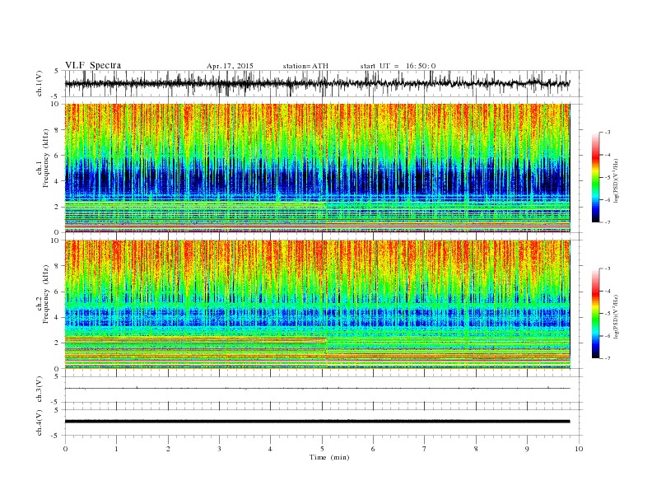Click time axis tick label "1"
The width and height of the screenshot is (652, 504).
point(116,449)
